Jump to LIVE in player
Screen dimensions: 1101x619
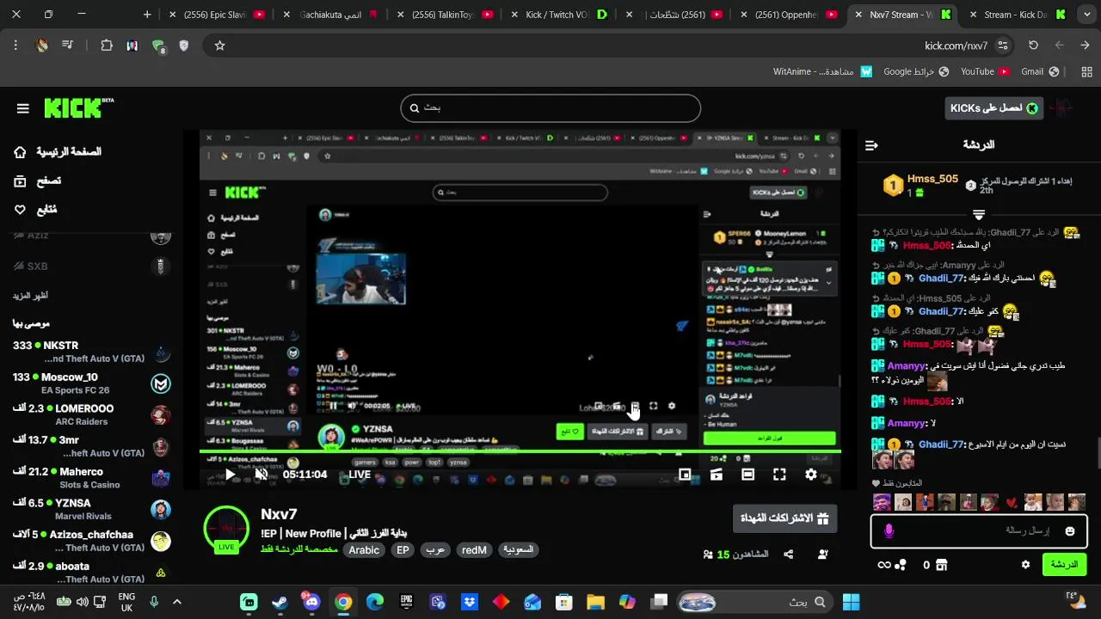[360, 475]
